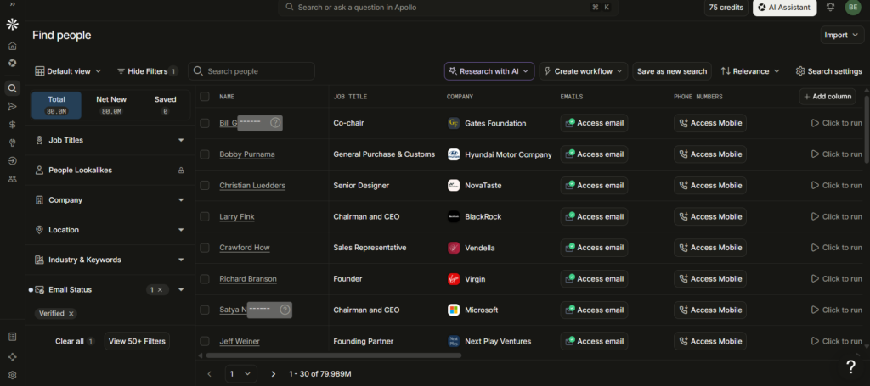Open the Home icon in the sidebar

pos(12,46)
